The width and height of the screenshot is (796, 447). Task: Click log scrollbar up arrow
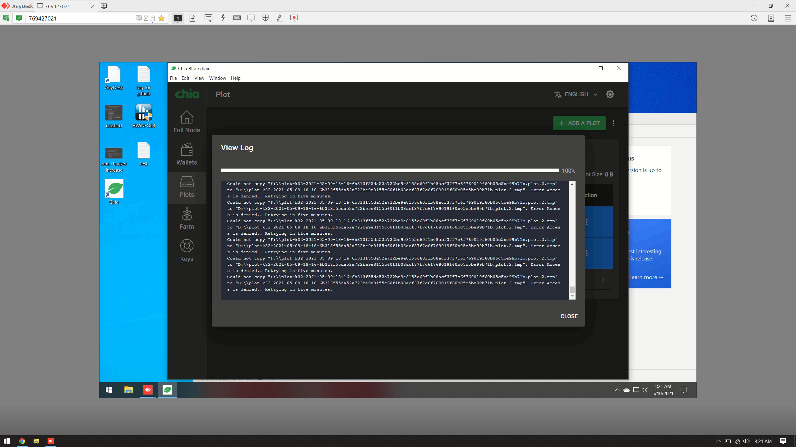click(572, 184)
